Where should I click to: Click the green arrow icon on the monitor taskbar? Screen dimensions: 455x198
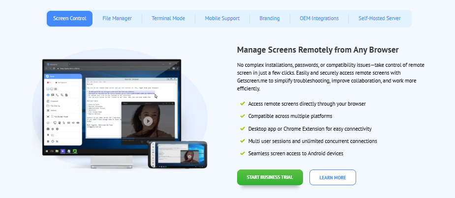(x=75, y=151)
